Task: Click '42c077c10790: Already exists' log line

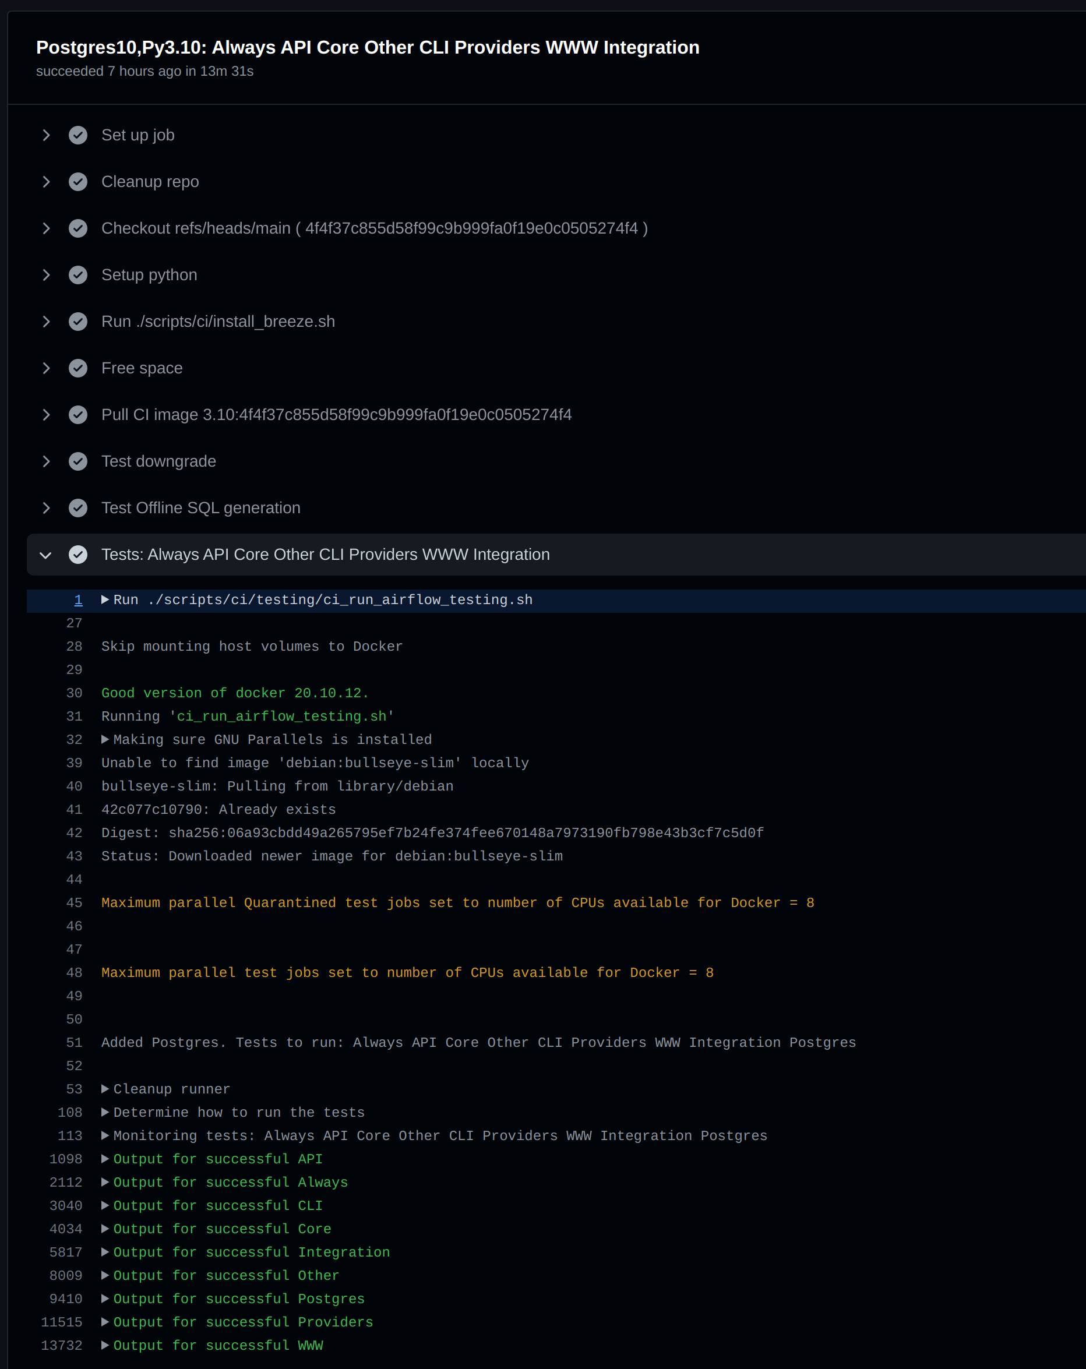Action: point(218,810)
